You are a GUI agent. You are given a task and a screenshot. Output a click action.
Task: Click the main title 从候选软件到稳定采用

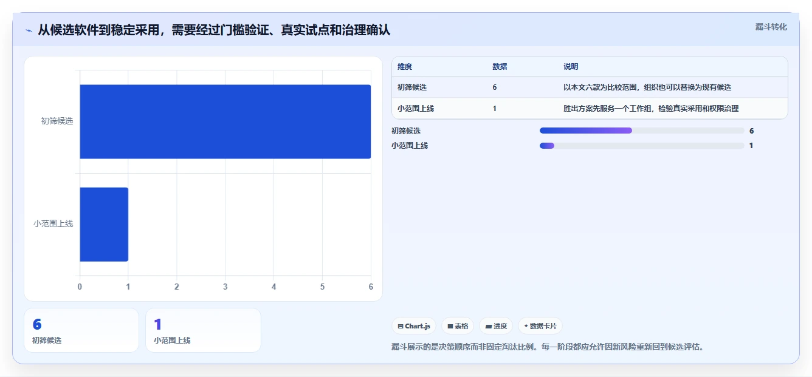click(x=214, y=30)
